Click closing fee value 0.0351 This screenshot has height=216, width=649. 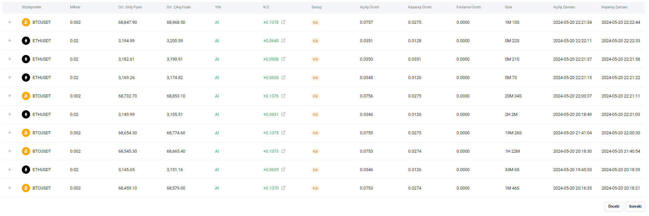tap(415, 59)
